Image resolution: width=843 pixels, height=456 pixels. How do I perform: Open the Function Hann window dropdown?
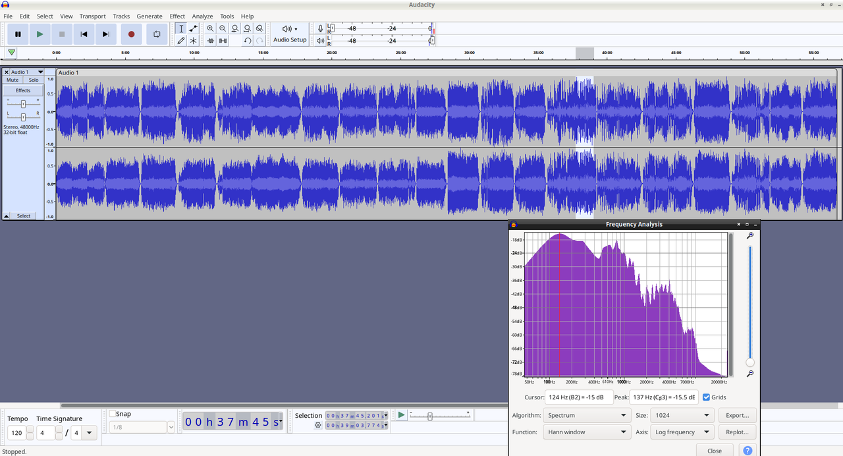click(586, 432)
